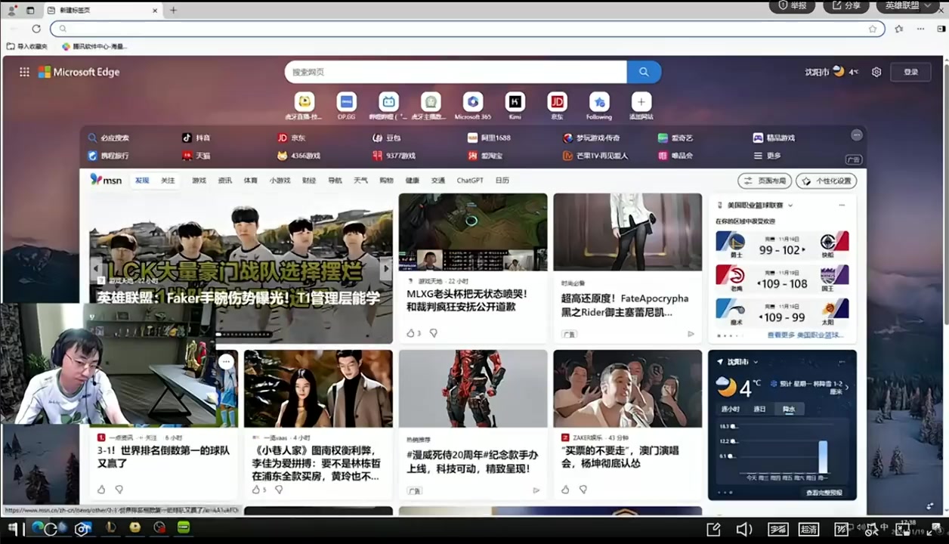Open the 虎牙直播 quick link tile

coord(304,106)
